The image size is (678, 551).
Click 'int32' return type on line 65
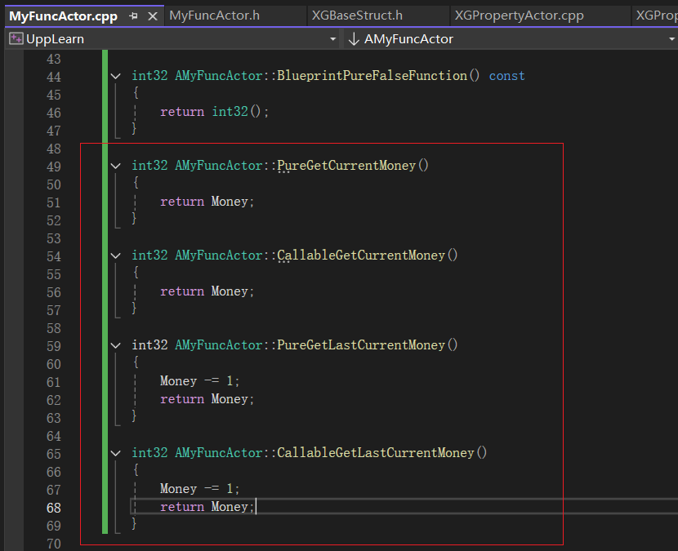[x=149, y=453]
